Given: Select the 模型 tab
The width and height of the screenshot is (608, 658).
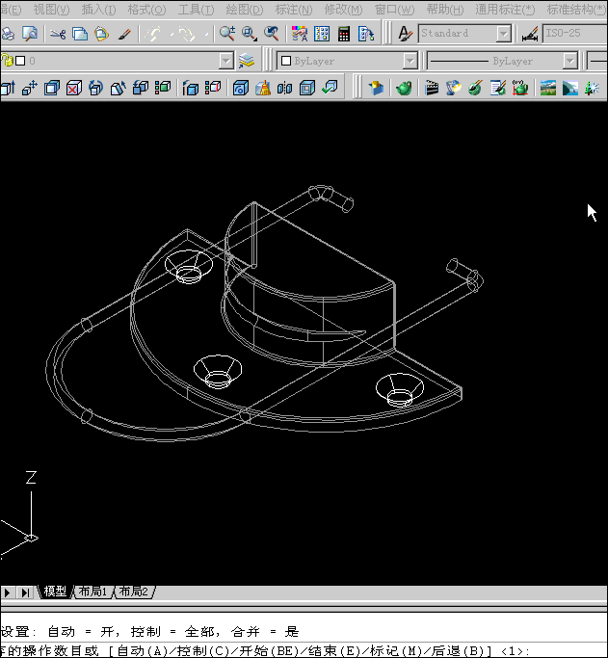Looking at the screenshot, I should [55, 592].
